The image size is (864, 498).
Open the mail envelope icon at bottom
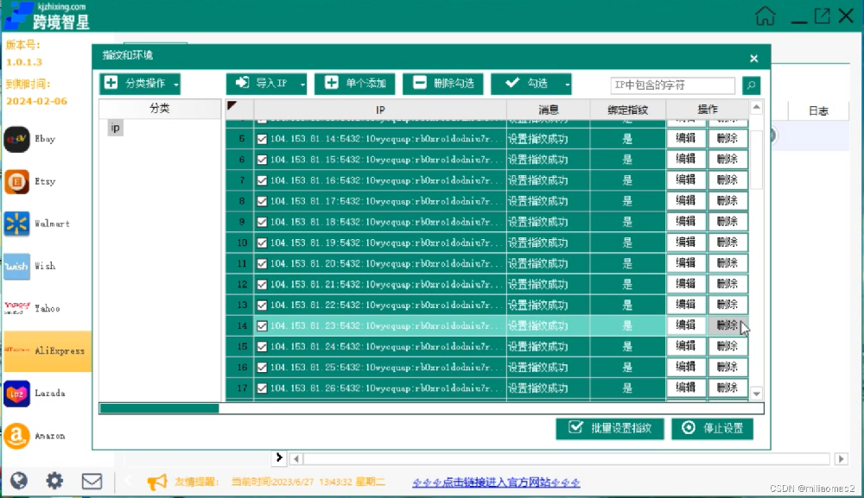(92, 481)
